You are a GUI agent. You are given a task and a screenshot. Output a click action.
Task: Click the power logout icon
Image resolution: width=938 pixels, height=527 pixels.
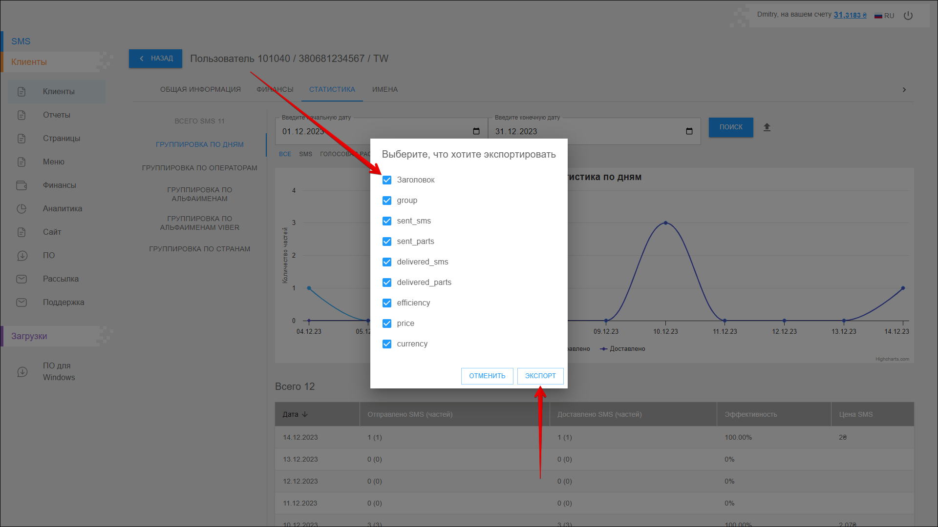(x=908, y=16)
